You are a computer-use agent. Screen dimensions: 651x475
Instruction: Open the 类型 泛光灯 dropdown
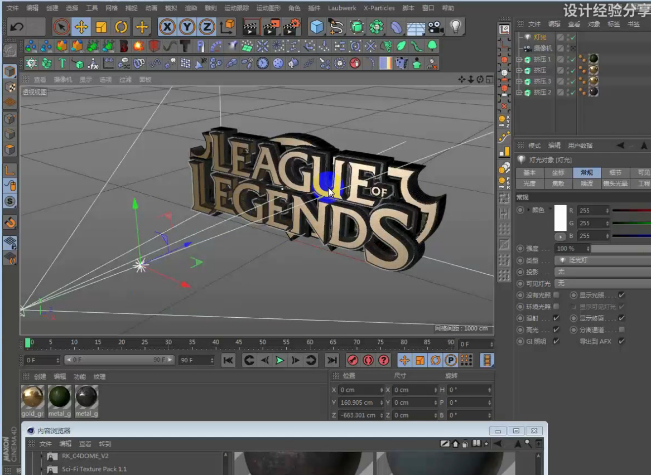tap(603, 260)
